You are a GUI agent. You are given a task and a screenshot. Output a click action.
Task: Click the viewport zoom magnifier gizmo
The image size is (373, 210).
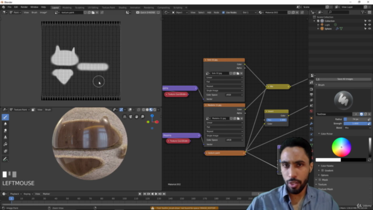(142, 117)
